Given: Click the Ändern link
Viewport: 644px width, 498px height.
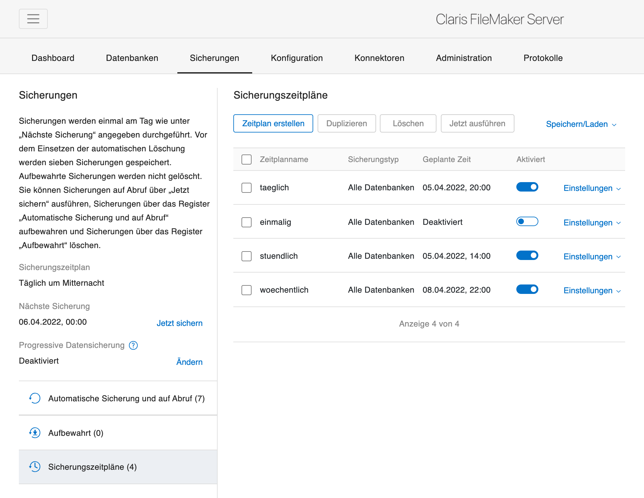Looking at the screenshot, I should [189, 362].
